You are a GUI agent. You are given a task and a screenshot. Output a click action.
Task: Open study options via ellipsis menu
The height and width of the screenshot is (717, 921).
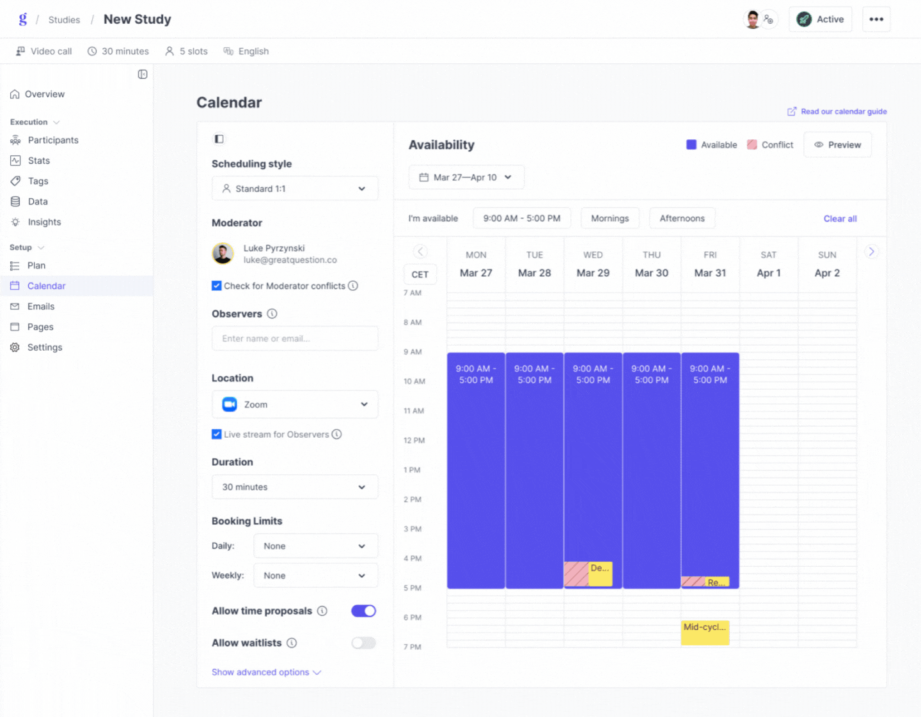pyautogui.click(x=876, y=19)
